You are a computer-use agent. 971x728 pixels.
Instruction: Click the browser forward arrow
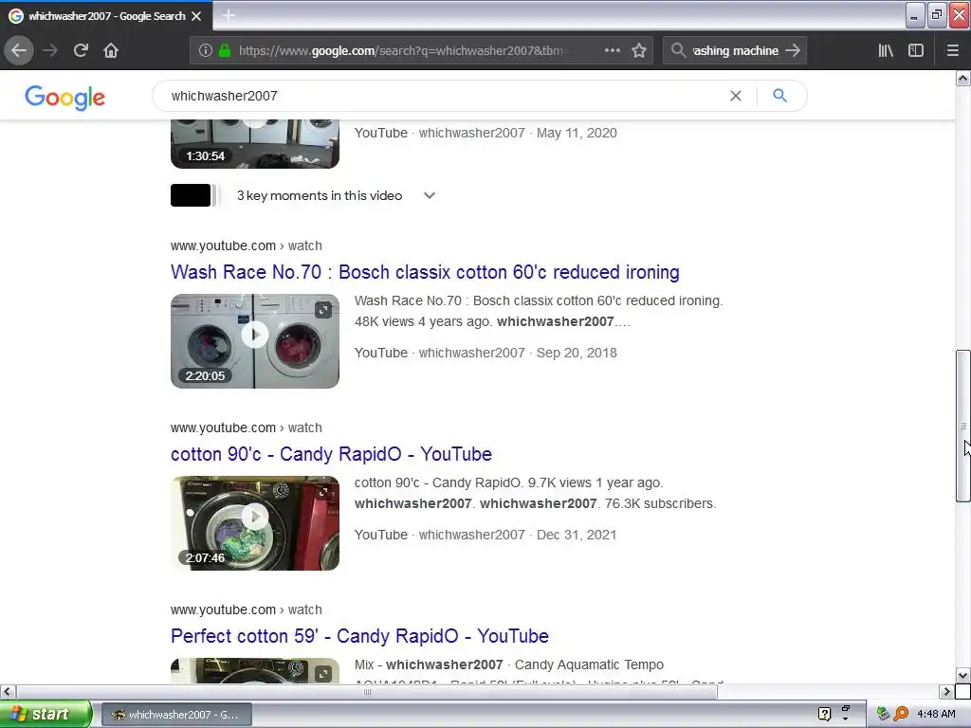point(50,50)
